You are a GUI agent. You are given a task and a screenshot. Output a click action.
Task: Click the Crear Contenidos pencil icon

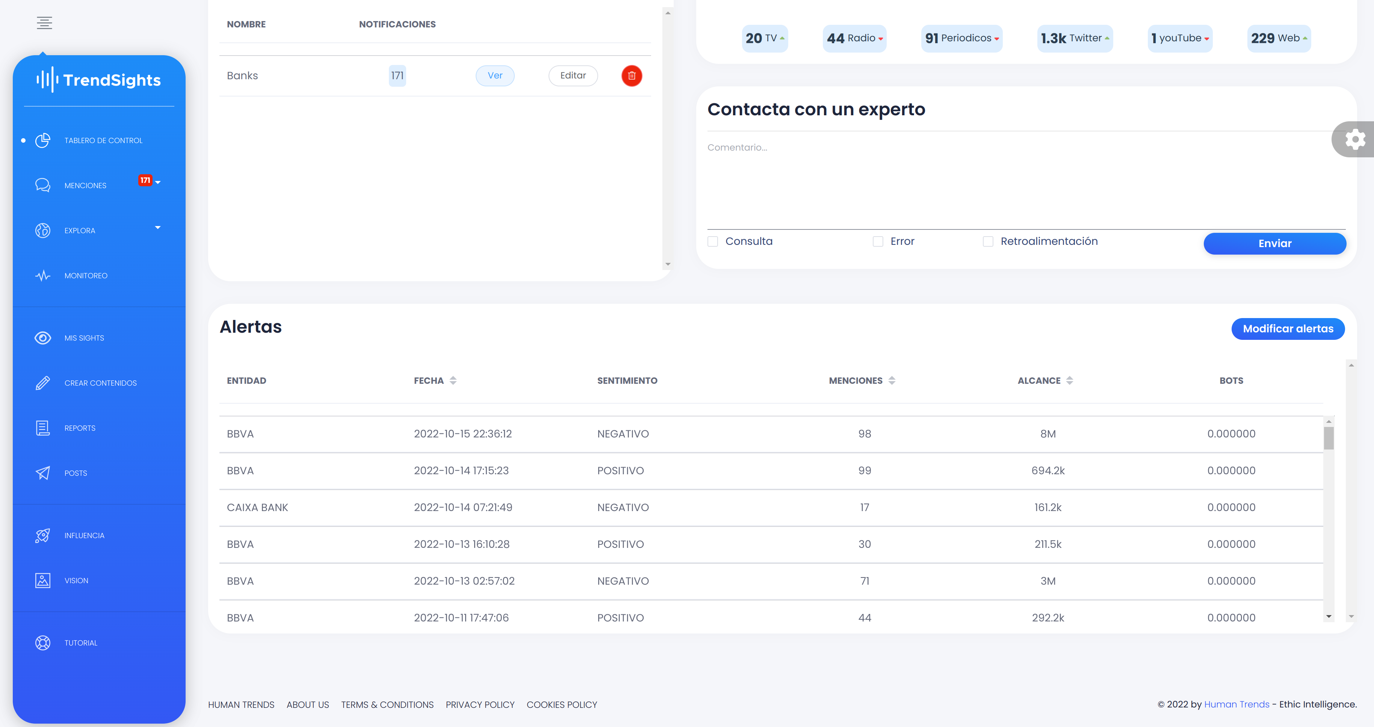coord(43,383)
